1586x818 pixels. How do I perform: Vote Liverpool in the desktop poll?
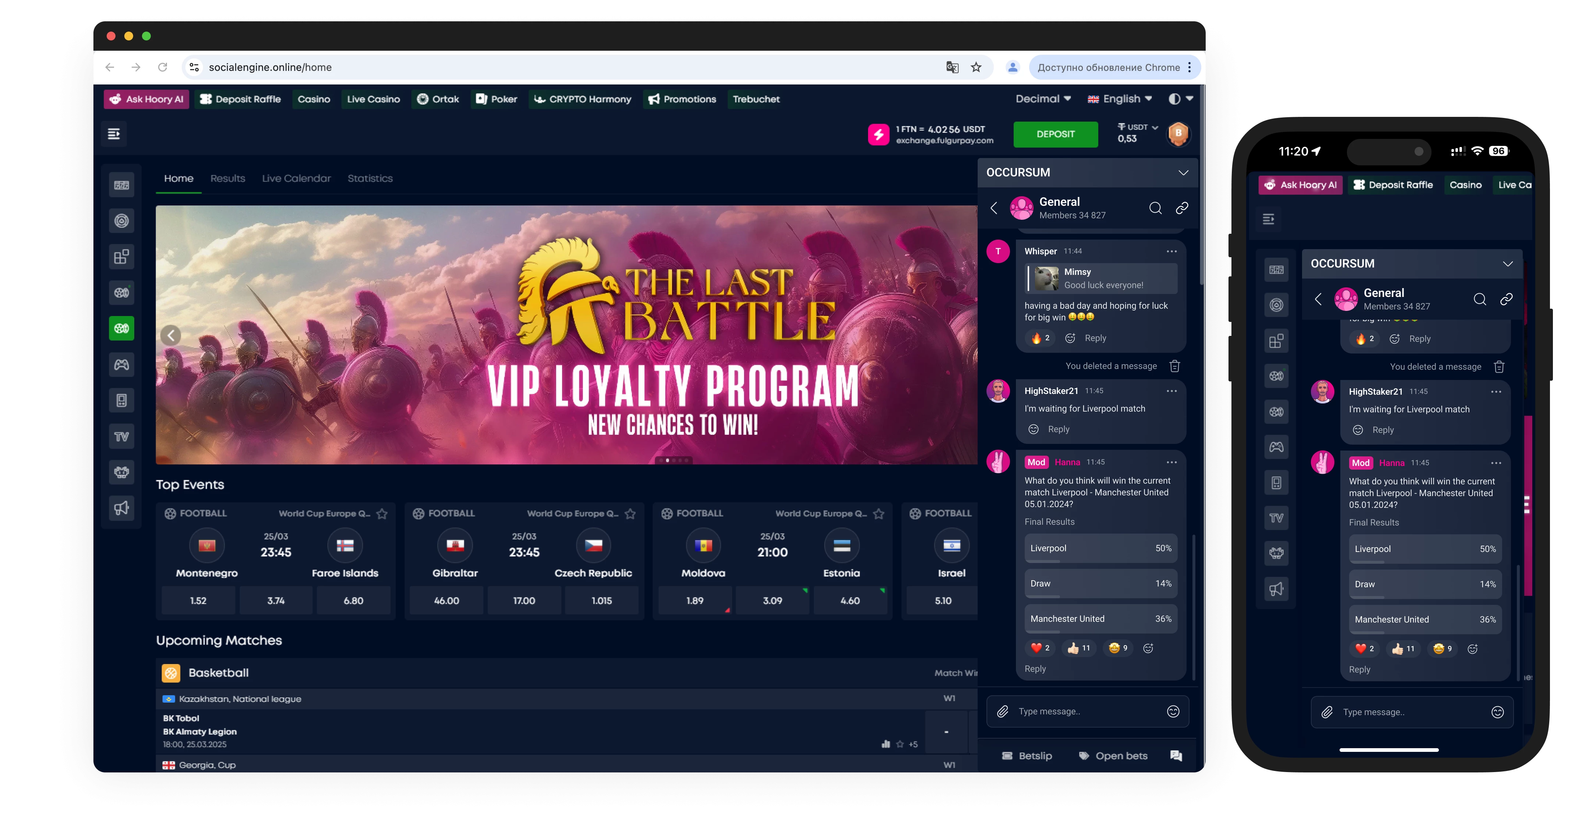(1100, 548)
